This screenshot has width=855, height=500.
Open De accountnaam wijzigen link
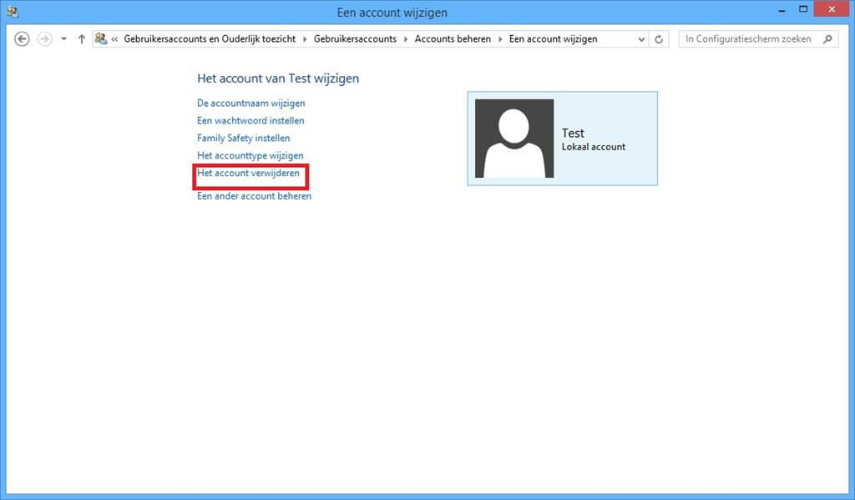(x=251, y=103)
